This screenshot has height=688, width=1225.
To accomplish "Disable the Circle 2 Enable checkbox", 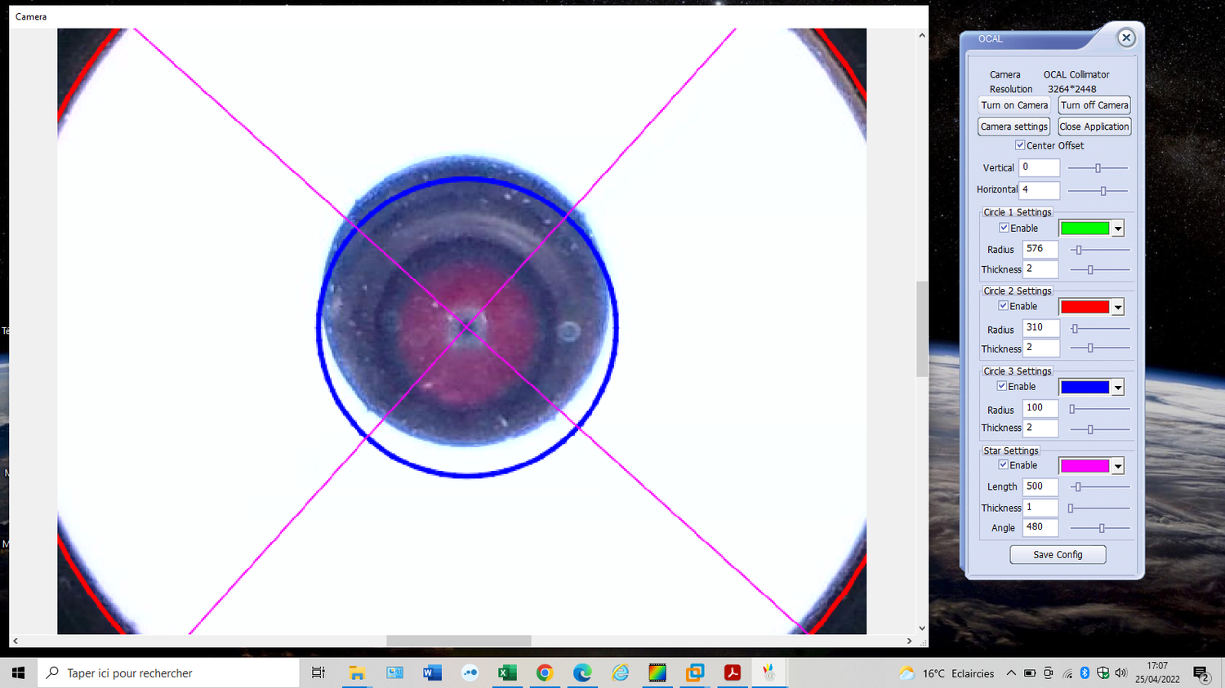I will (1004, 305).
